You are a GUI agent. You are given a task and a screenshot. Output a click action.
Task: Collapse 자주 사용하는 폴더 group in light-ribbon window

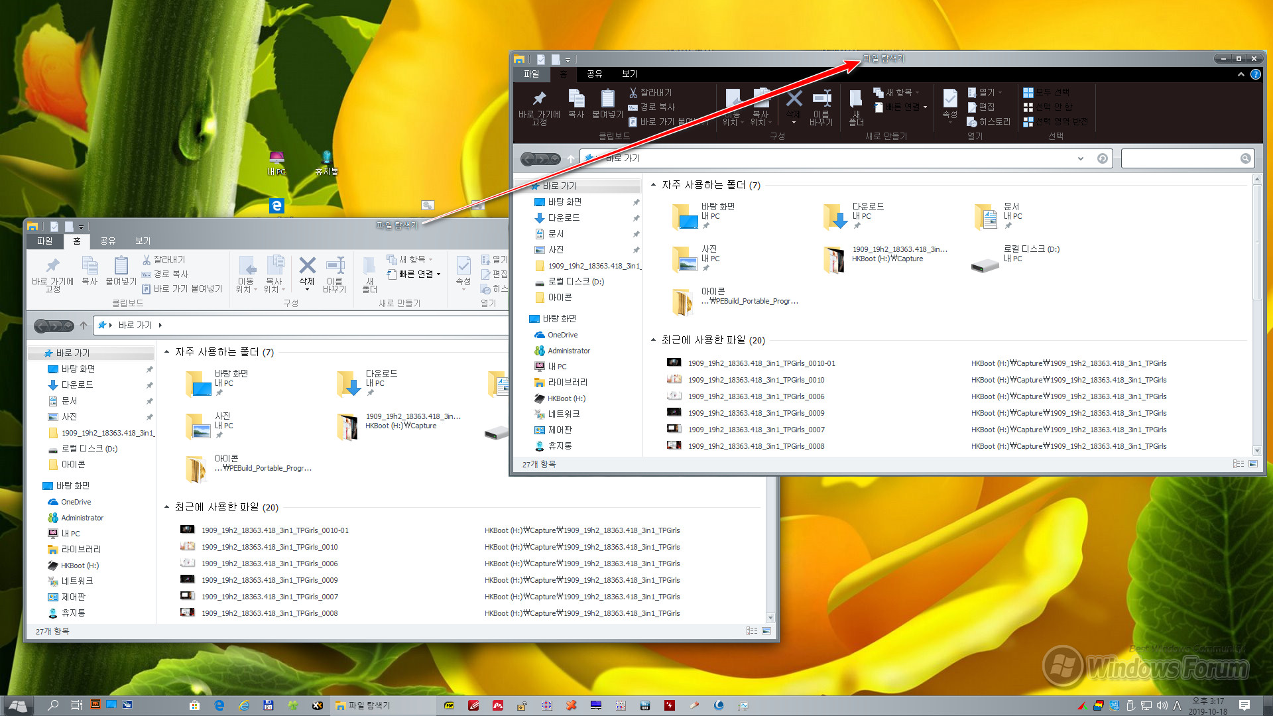click(x=166, y=352)
